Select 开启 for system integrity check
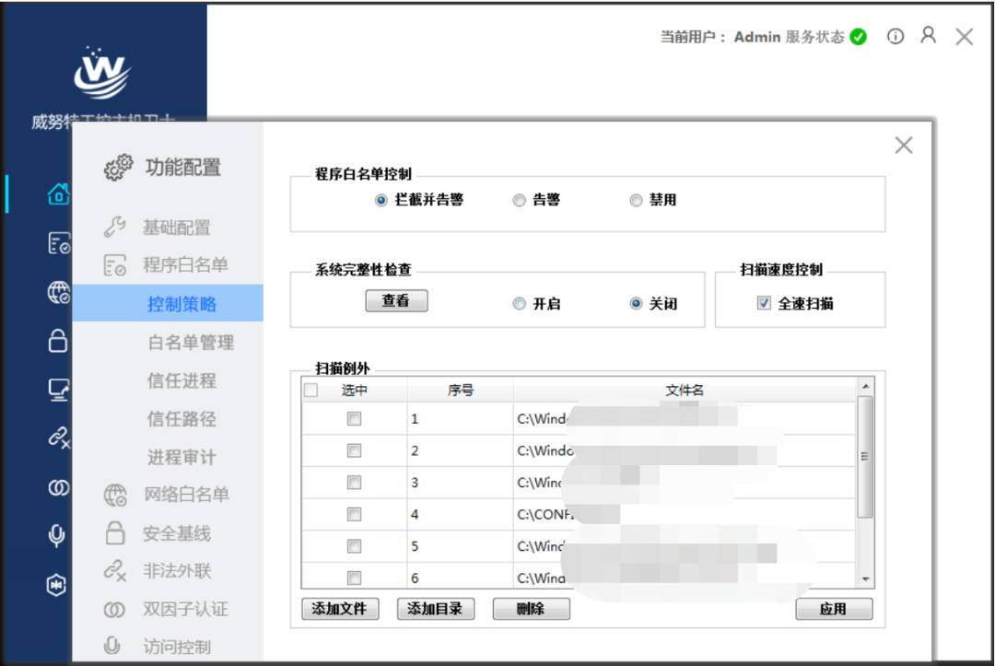The height and width of the screenshot is (666, 995). click(519, 304)
